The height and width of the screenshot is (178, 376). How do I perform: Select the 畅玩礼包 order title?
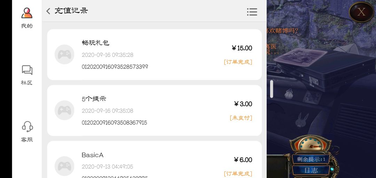tap(95, 43)
